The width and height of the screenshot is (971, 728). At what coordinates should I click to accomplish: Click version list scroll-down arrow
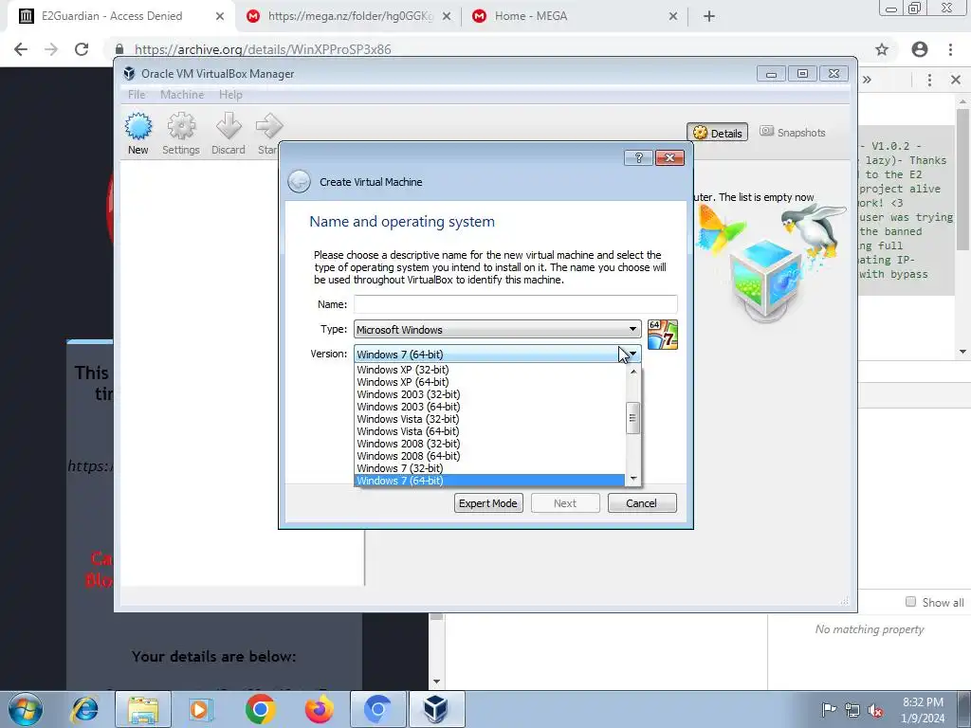(x=632, y=479)
